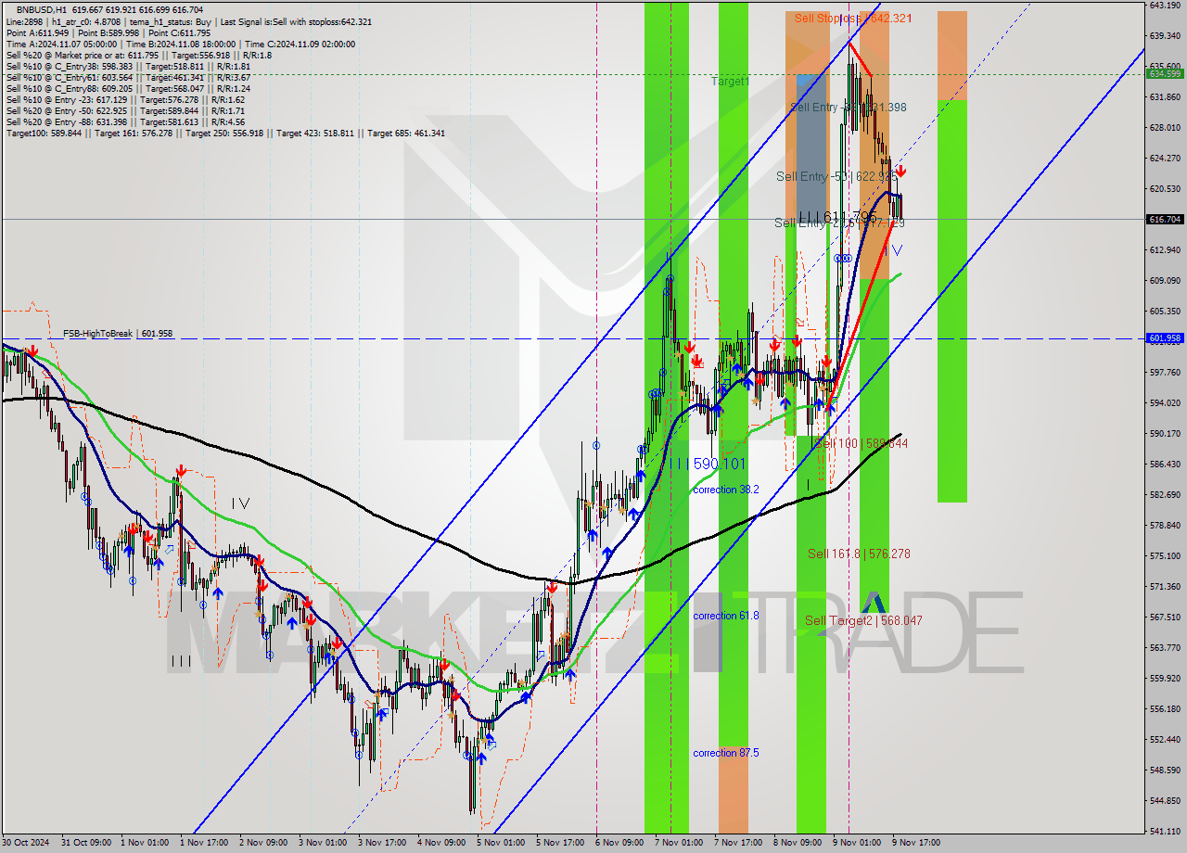
Task: Select 'Sell %20 @ Entry -88' line
Action: click(x=125, y=121)
